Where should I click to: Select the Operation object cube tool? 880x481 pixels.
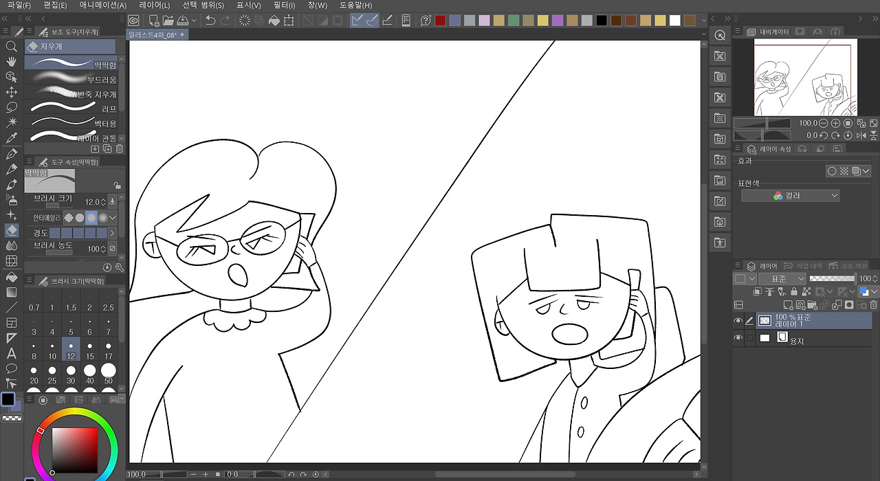click(11, 77)
